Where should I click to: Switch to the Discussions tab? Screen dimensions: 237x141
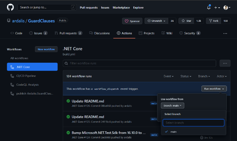[100, 33]
